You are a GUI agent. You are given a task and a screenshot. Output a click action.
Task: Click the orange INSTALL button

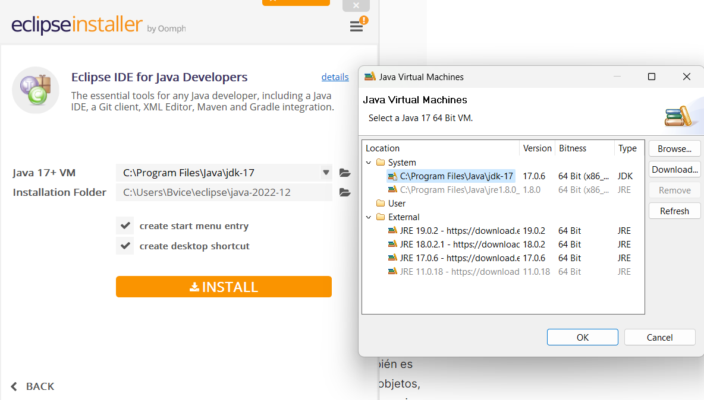(x=224, y=287)
